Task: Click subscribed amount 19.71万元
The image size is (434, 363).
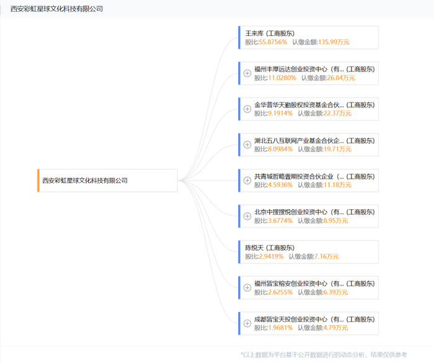Action: [x=337, y=149]
